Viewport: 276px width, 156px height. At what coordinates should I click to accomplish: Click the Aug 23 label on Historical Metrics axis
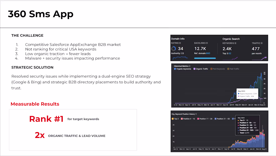pyautogui.click(x=263, y=105)
